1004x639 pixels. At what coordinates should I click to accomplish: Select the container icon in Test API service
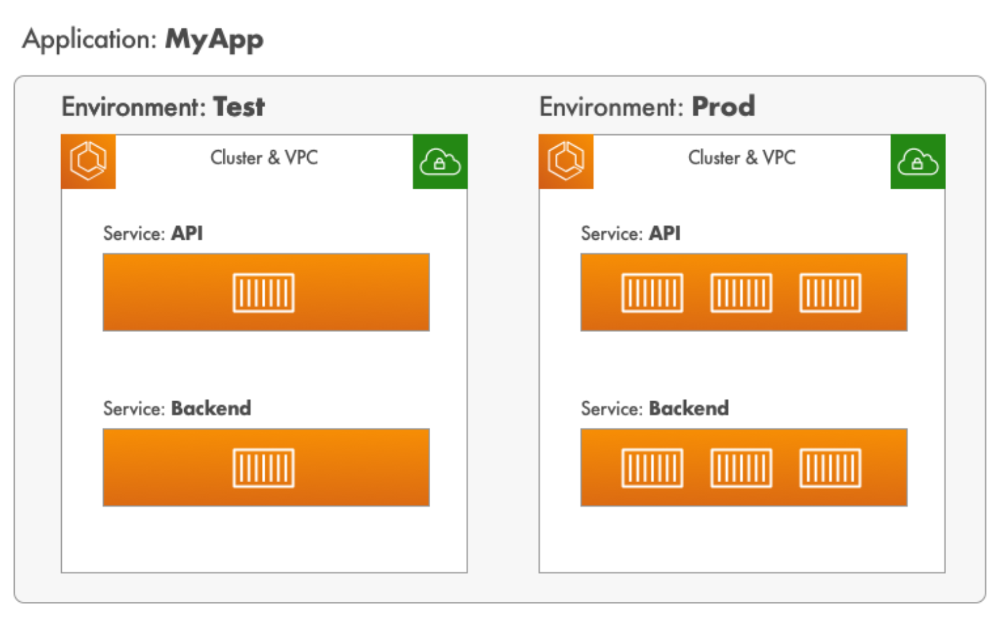[264, 292]
